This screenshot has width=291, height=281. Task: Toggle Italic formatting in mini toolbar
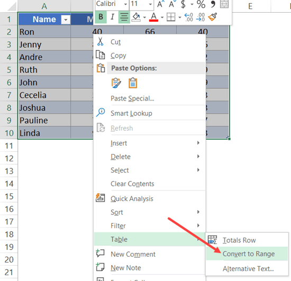(x=112, y=17)
